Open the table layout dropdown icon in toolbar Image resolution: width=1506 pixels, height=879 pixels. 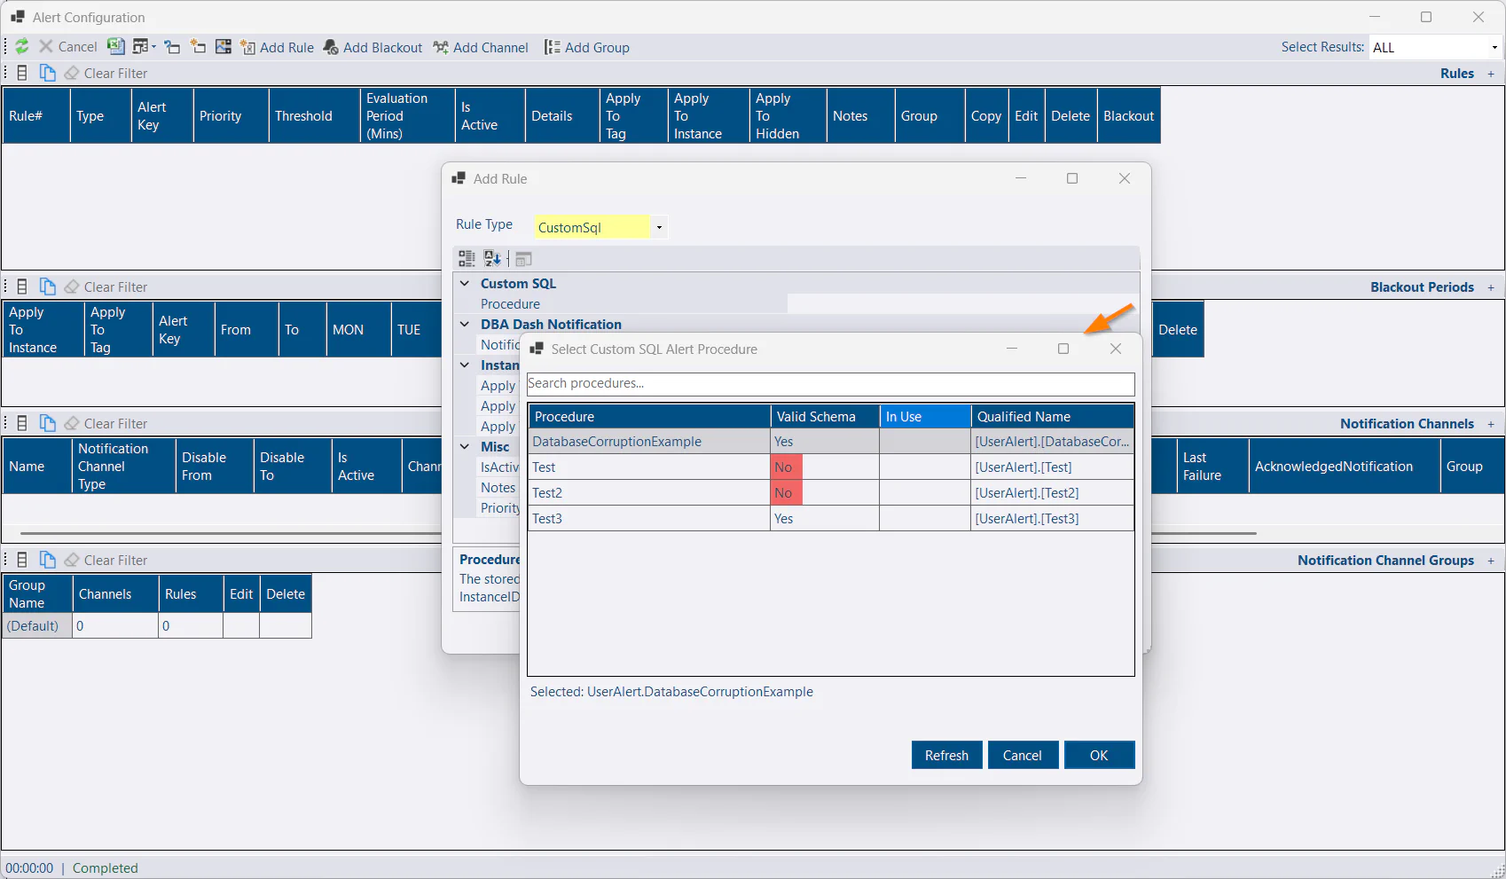[x=144, y=47]
